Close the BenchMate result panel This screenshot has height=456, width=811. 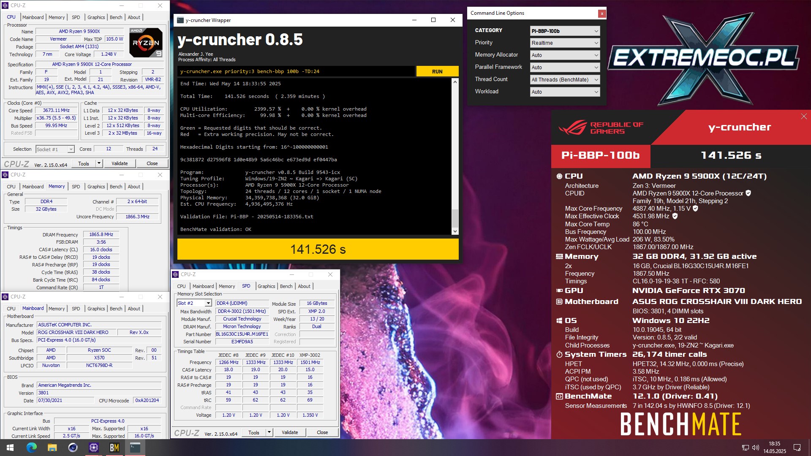coord(803,117)
